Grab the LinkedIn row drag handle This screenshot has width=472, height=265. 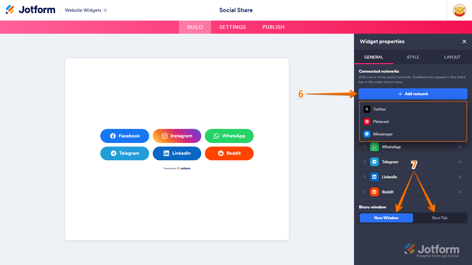pyautogui.click(x=364, y=177)
